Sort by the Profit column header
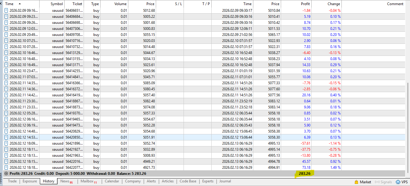This screenshot has height=186, width=410. (x=296, y=4)
